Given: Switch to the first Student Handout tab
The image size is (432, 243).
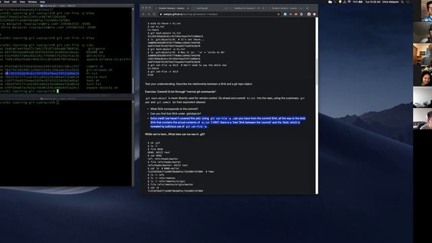Looking at the screenshot, I should pyautogui.click(x=173, y=8).
